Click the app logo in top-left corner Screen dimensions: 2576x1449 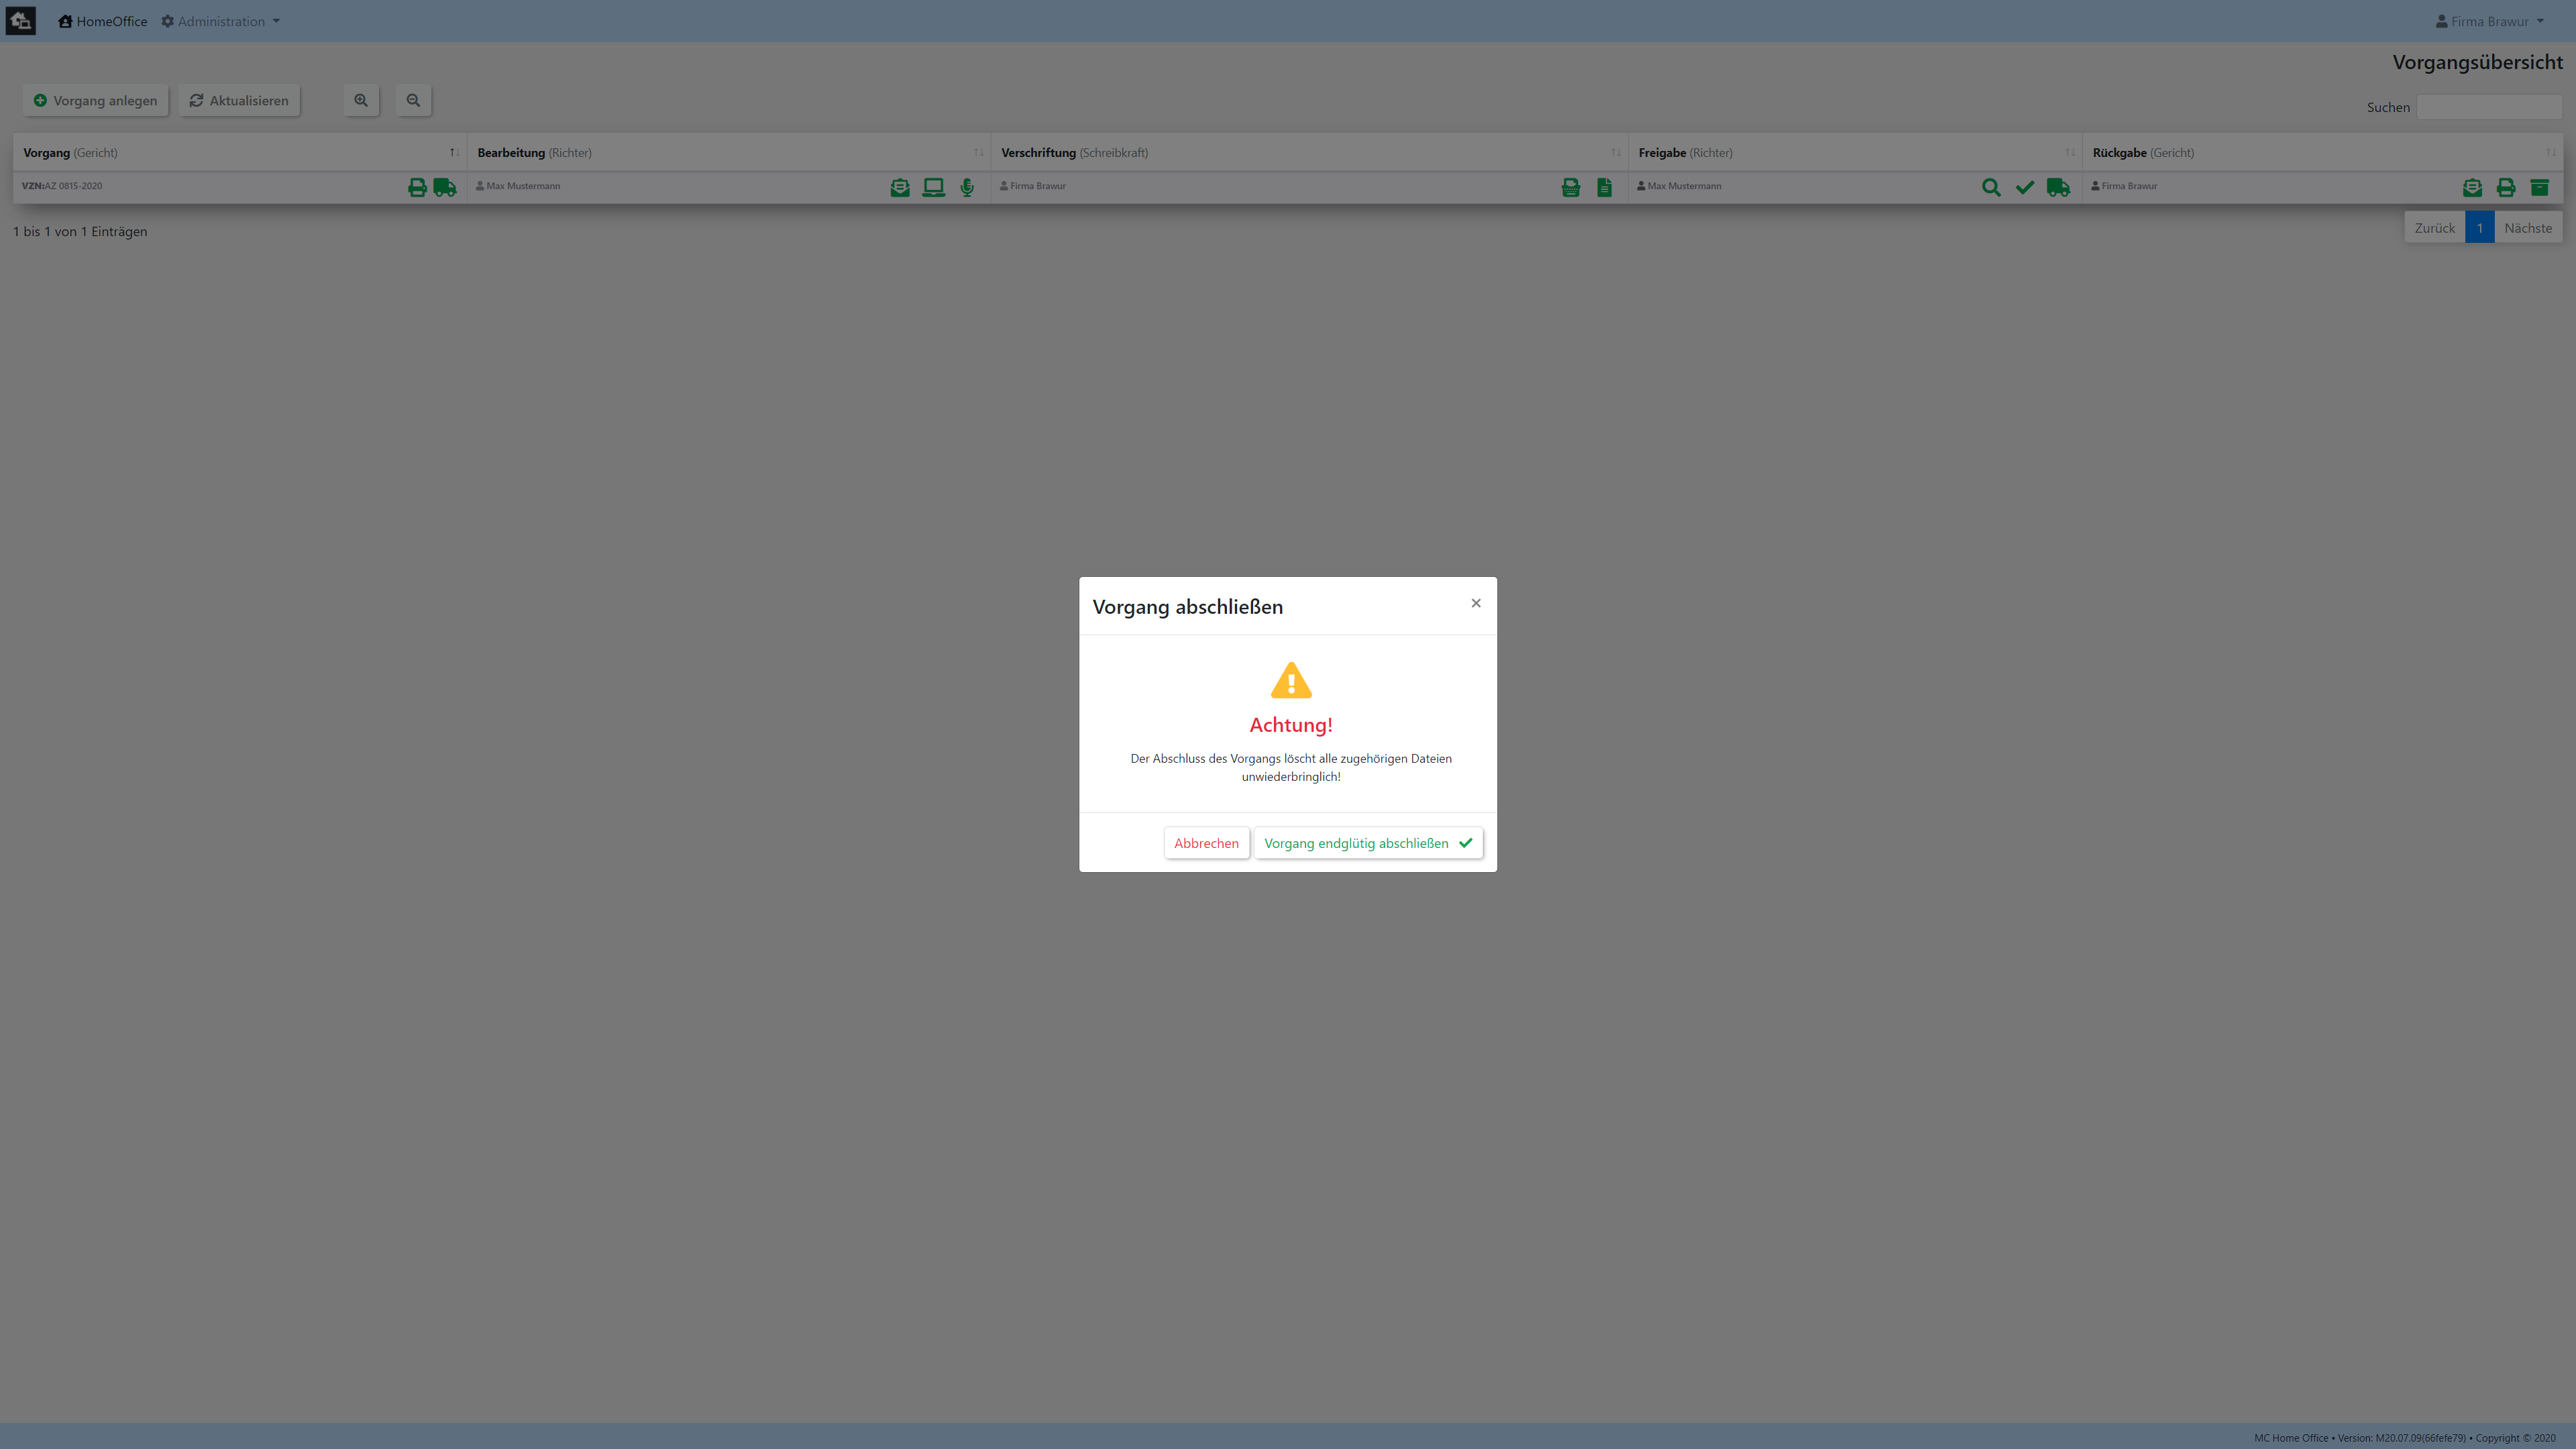21,21
